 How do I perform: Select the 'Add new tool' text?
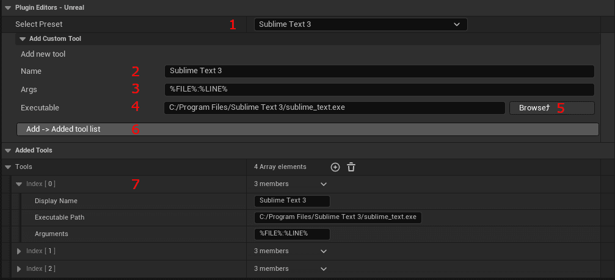tap(43, 54)
